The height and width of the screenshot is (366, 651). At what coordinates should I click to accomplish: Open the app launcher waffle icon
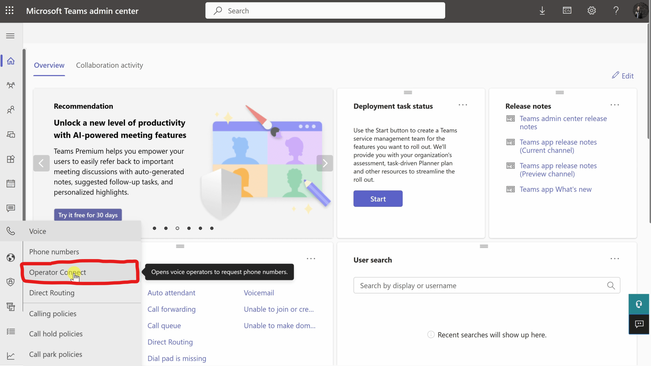(10, 11)
